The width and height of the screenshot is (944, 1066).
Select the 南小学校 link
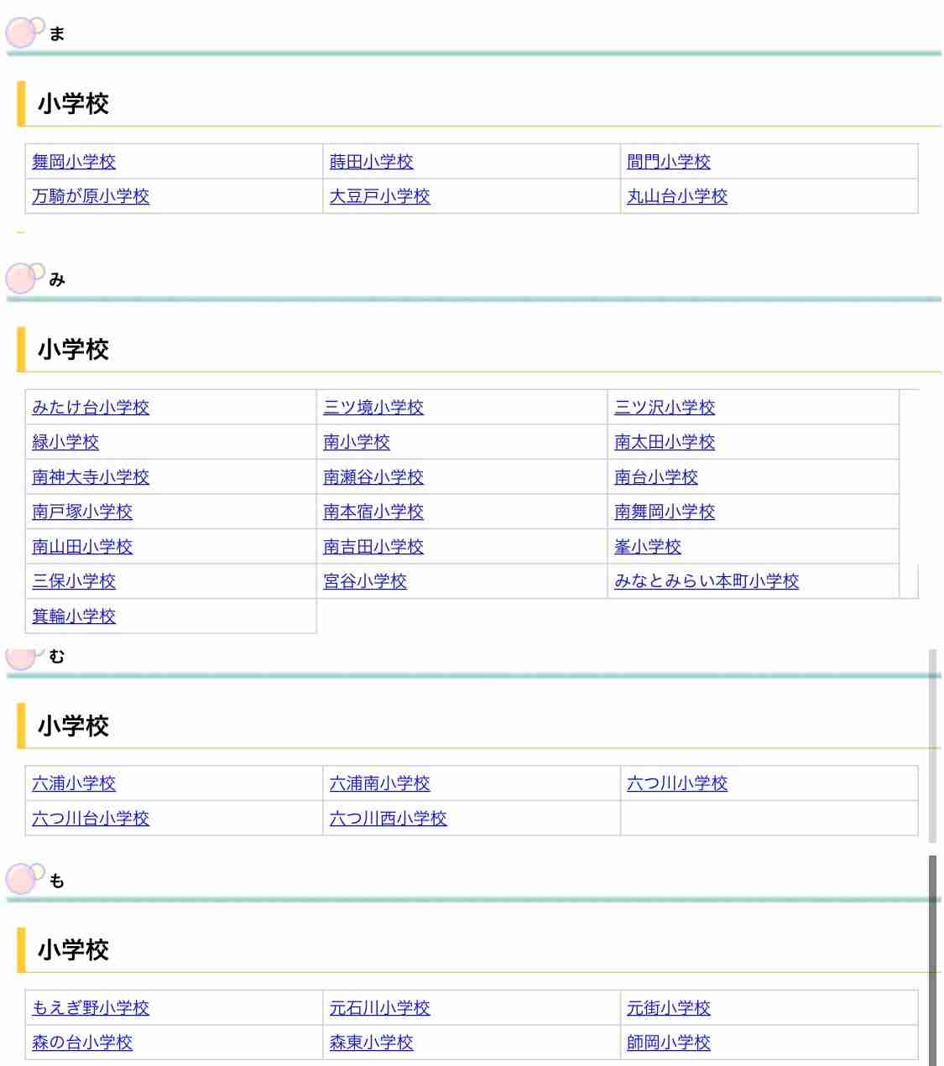[357, 442]
